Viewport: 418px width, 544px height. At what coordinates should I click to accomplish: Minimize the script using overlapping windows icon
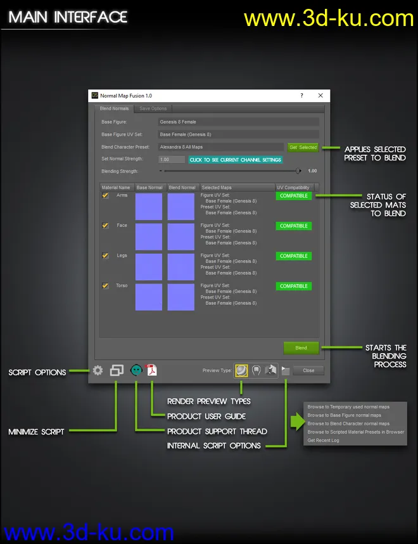coord(116,370)
